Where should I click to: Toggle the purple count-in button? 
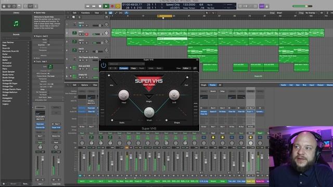pos(262,6)
